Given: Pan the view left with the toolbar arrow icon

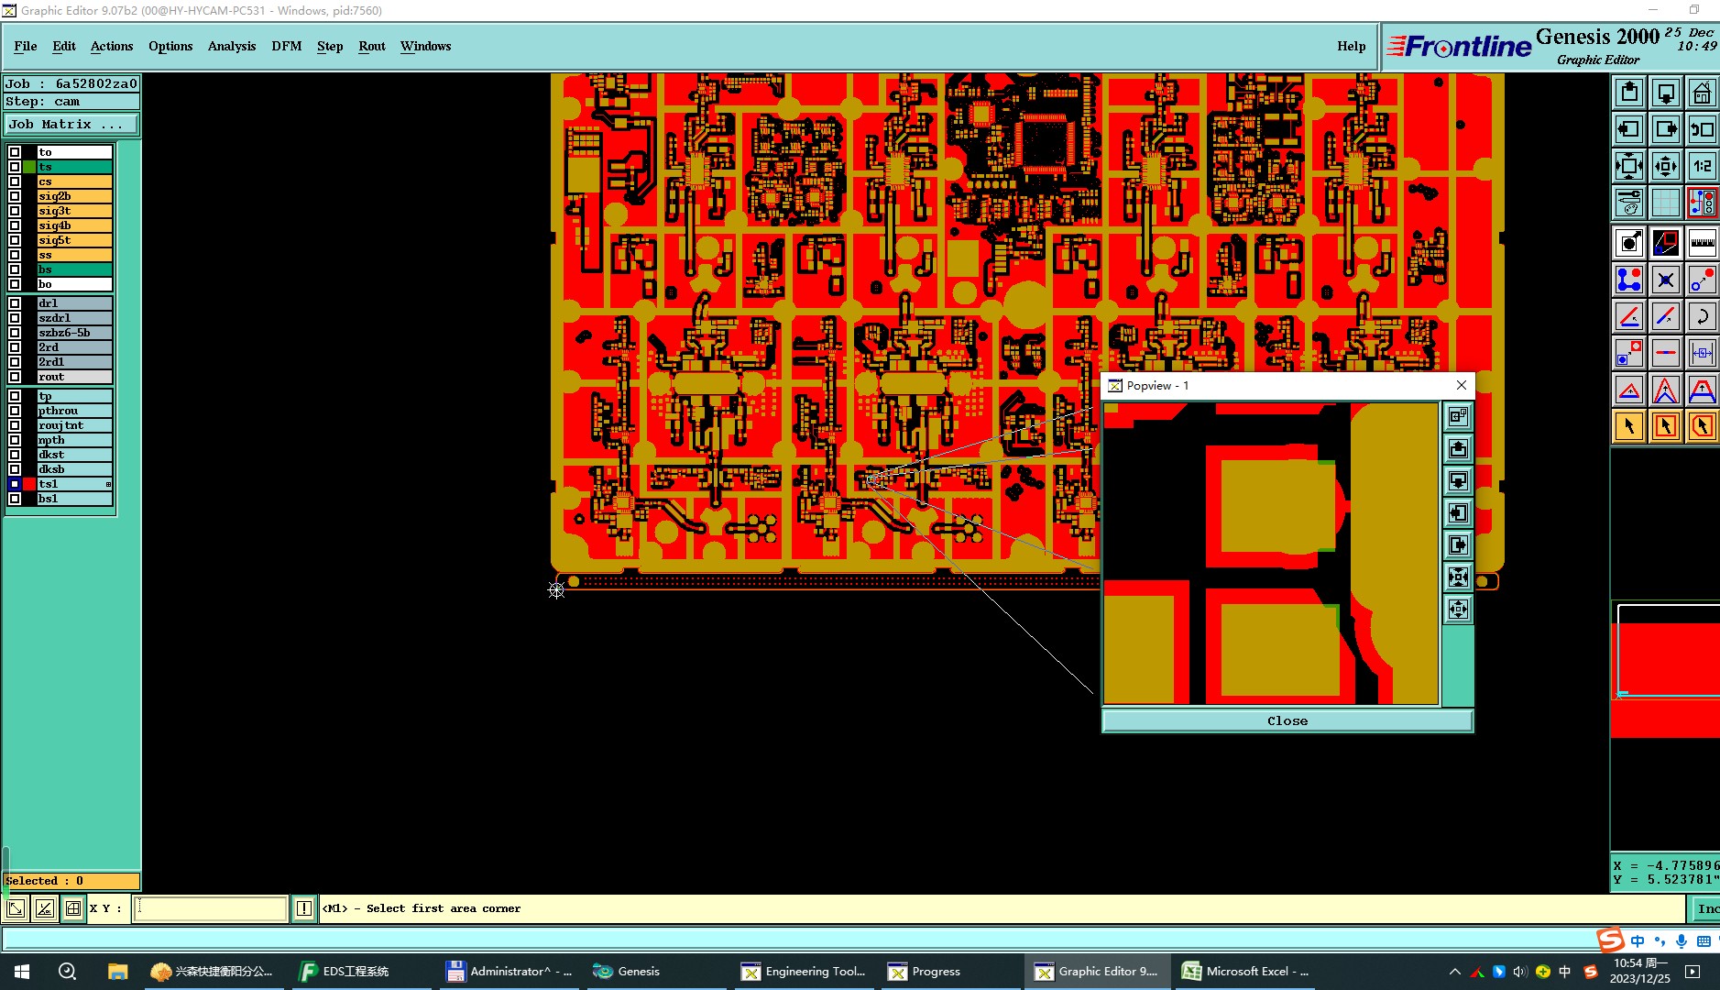Looking at the screenshot, I should (x=1629, y=129).
